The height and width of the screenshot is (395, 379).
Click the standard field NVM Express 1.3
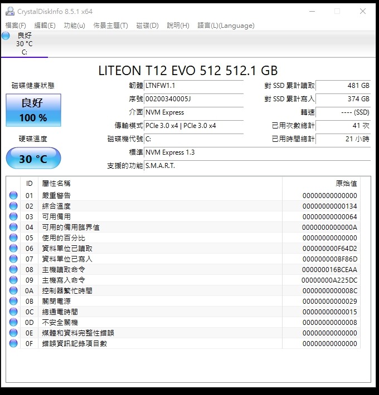pyautogui.click(x=257, y=152)
